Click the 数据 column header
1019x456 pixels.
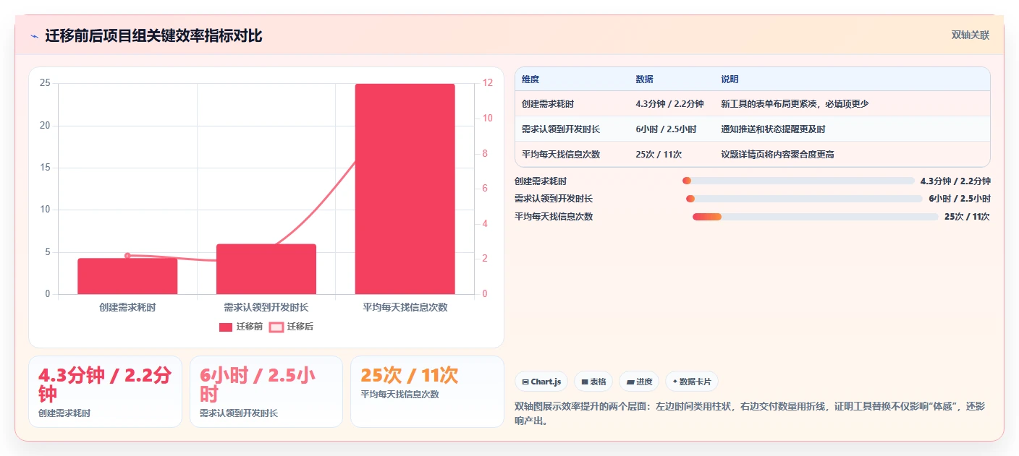point(644,79)
